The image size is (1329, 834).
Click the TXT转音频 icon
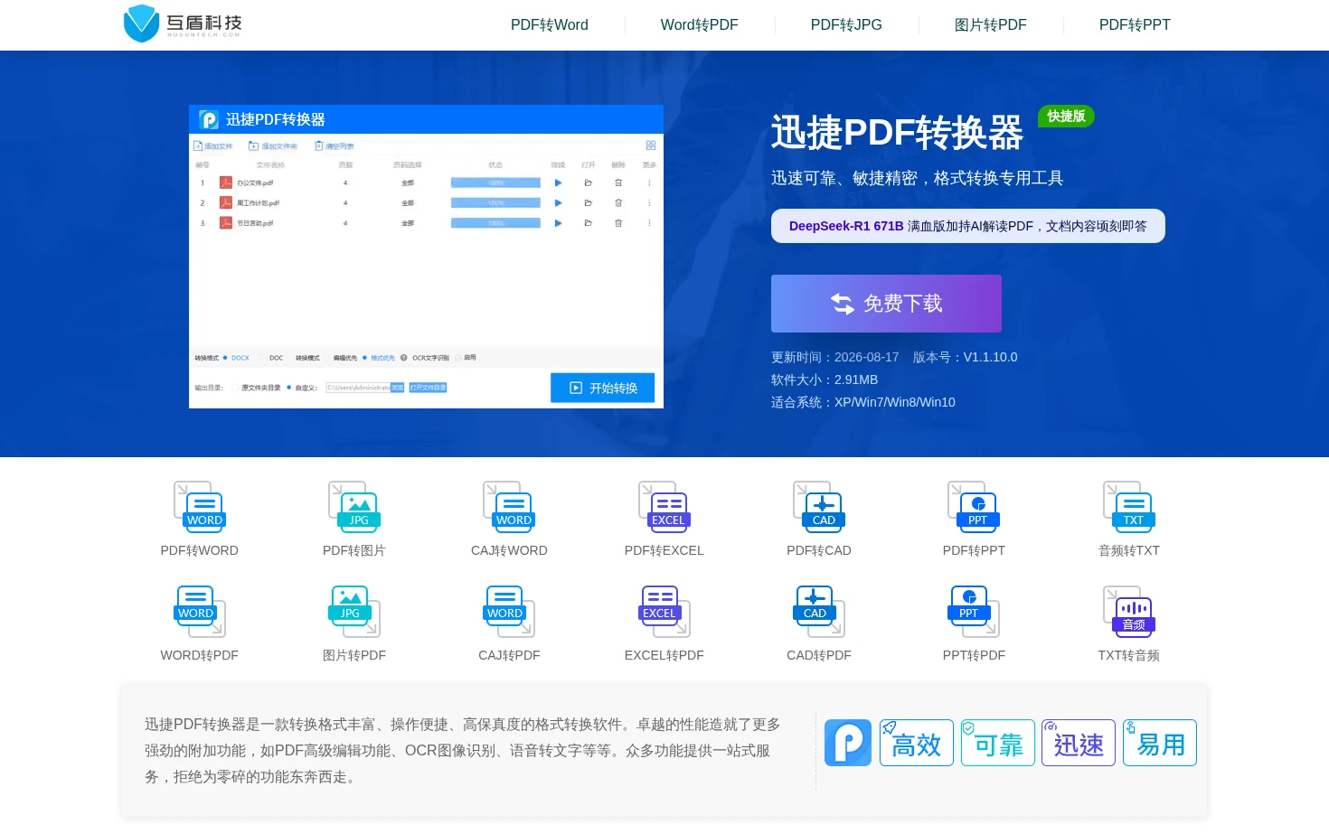click(x=1129, y=612)
